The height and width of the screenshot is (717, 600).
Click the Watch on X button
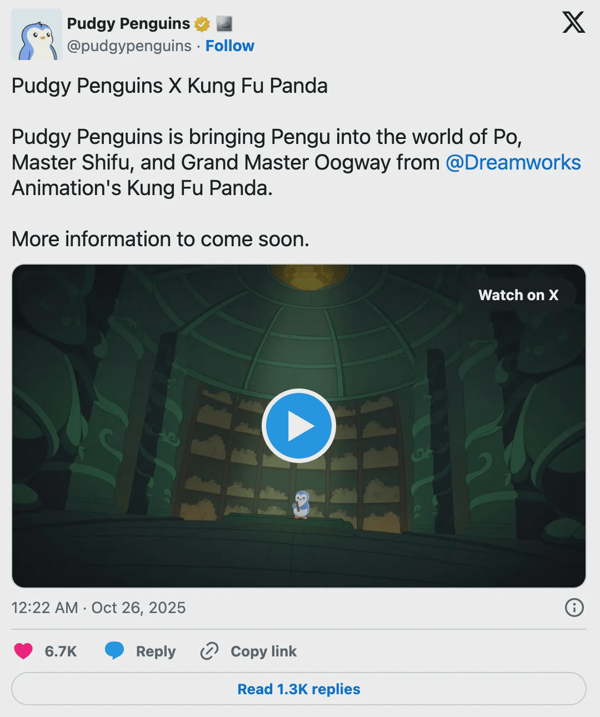[x=518, y=295]
